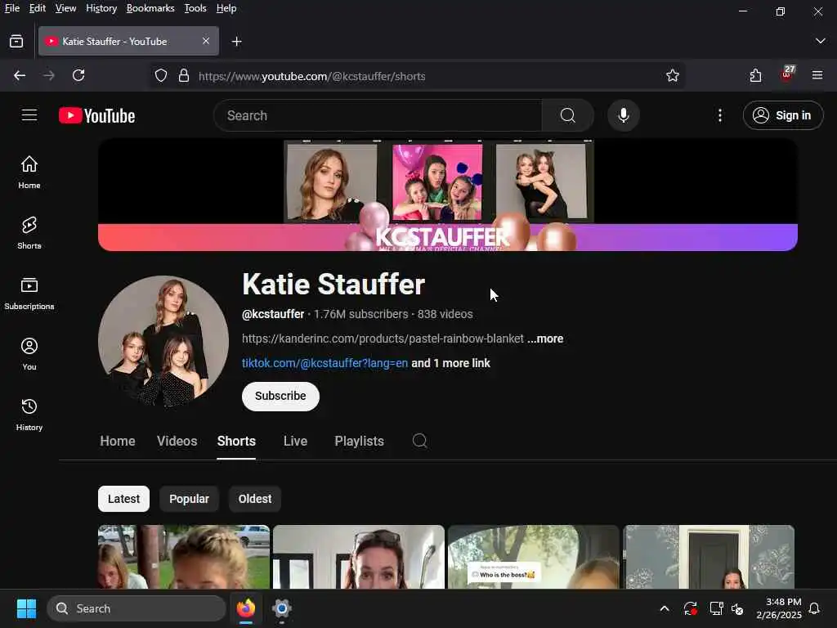Open a new browser tab
Image resolution: width=837 pixels, height=628 pixels.
[x=236, y=42]
